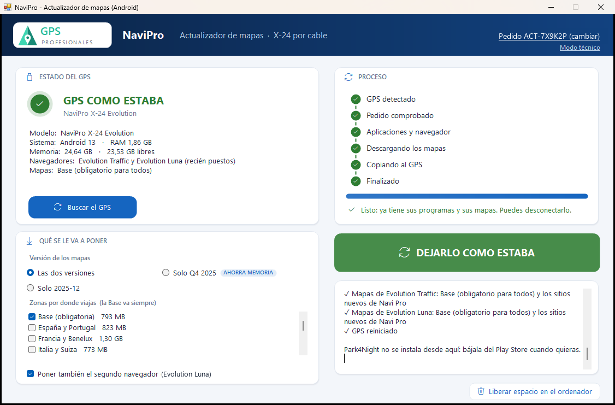This screenshot has width=615, height=405.
Task: Click the large green status checkmark icon
Action: click(x=40, y=104)
